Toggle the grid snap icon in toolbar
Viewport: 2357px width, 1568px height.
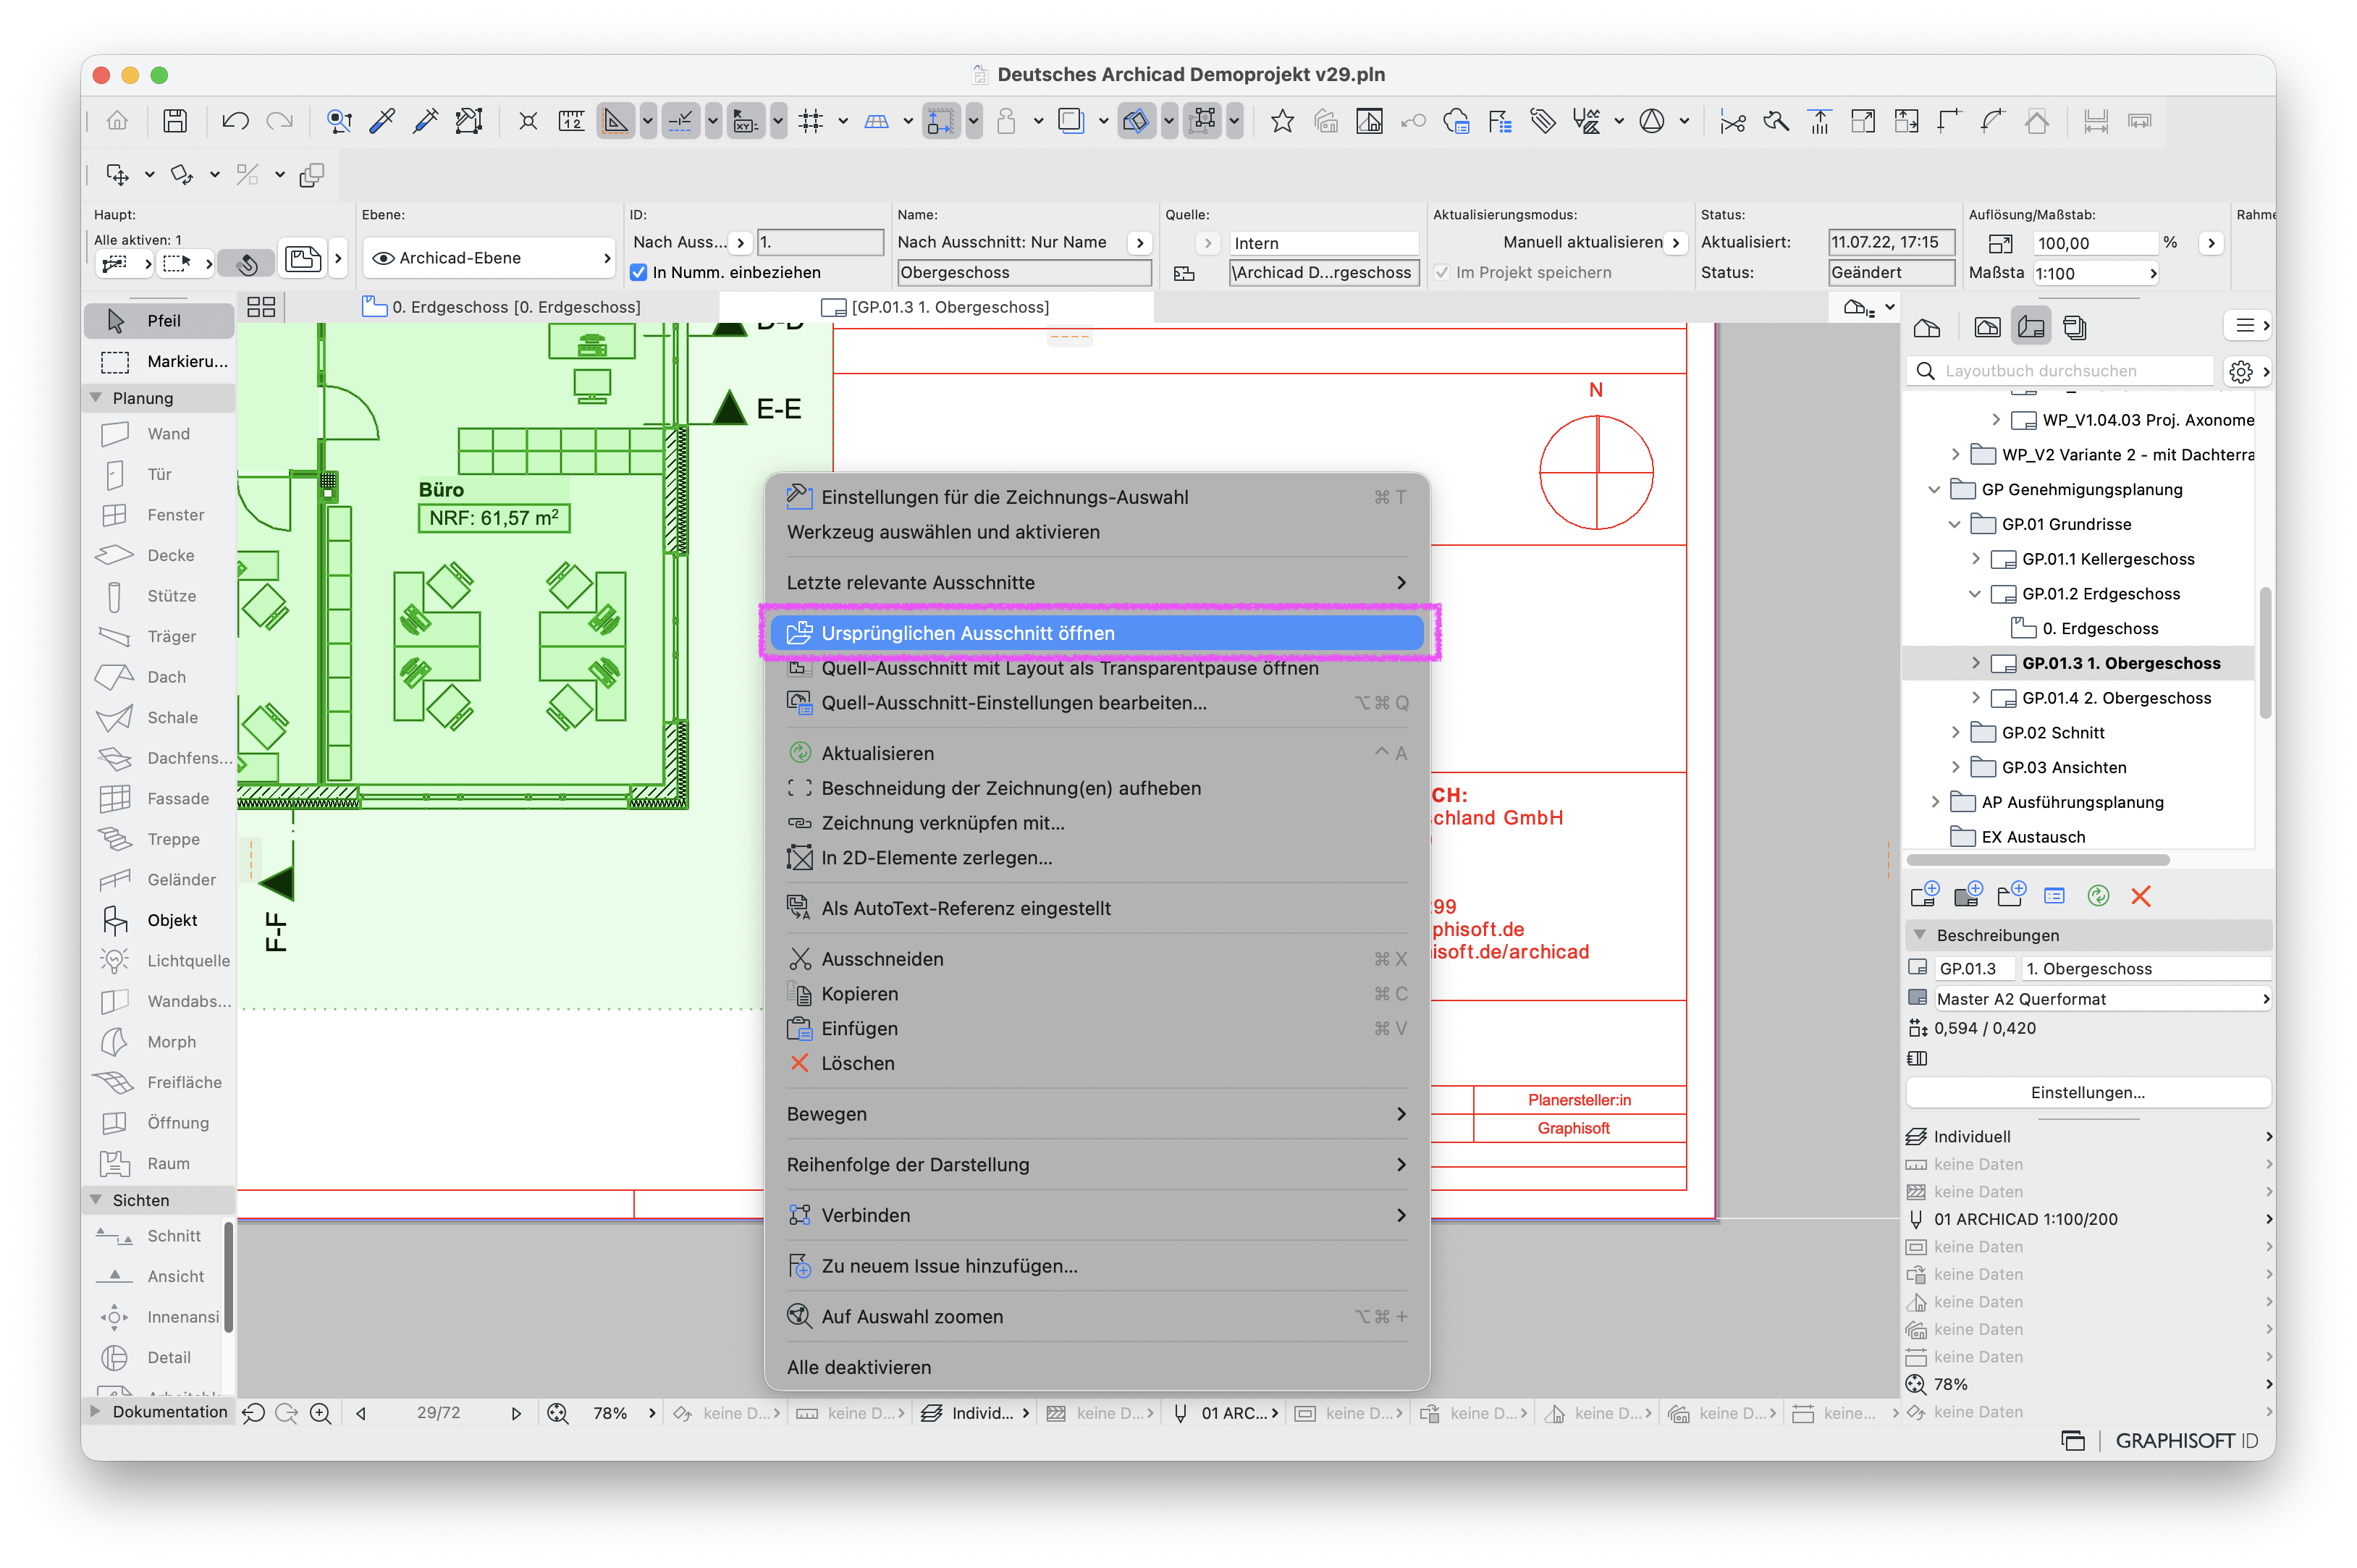[811, 122]
